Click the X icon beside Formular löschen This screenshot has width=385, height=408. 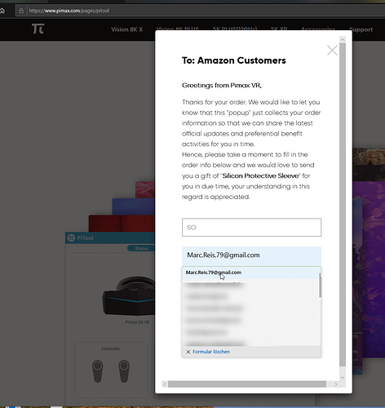(188, 352)
